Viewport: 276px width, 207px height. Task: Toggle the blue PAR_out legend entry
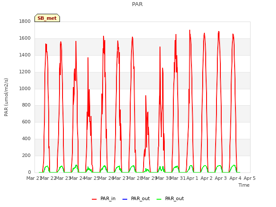[136, 198]
